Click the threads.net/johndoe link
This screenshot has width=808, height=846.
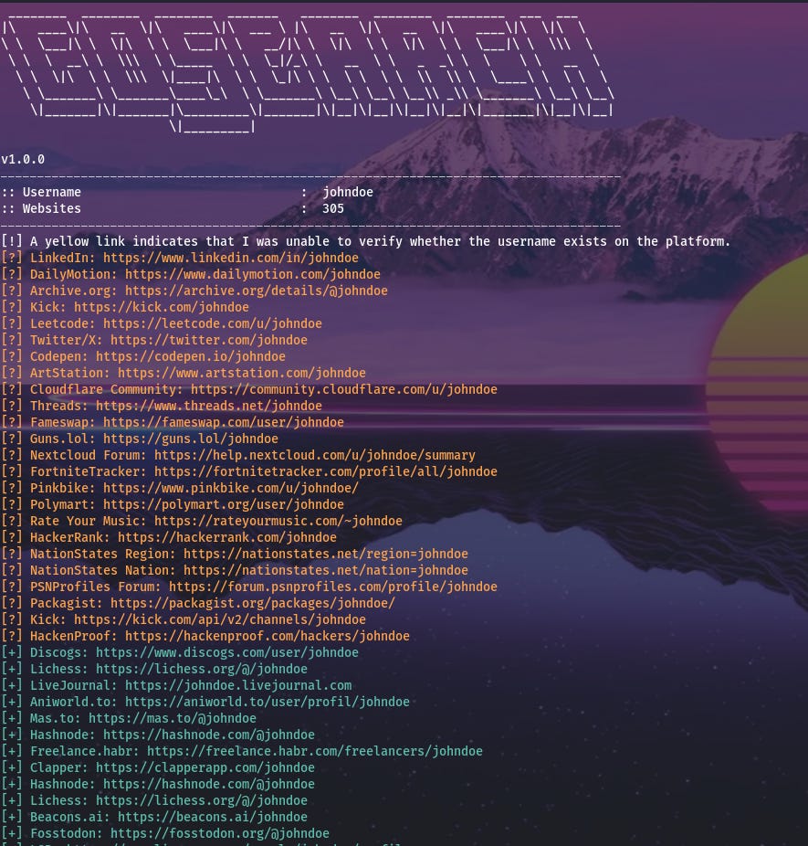tap(208, 406)
